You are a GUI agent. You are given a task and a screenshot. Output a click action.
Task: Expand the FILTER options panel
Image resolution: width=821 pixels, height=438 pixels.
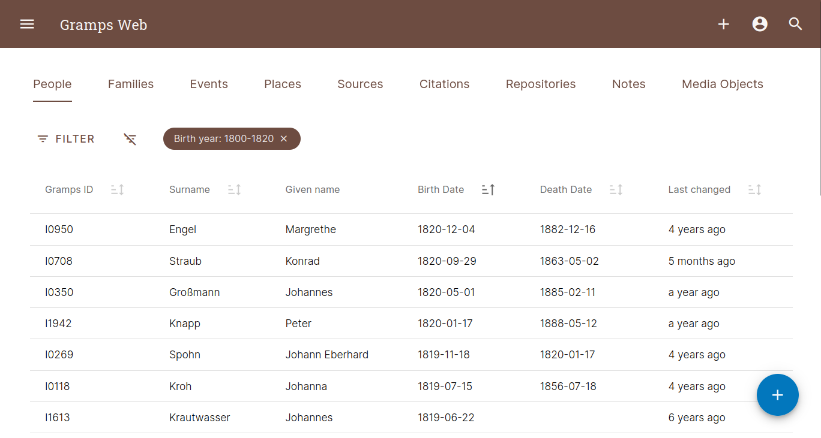(66, 139)
